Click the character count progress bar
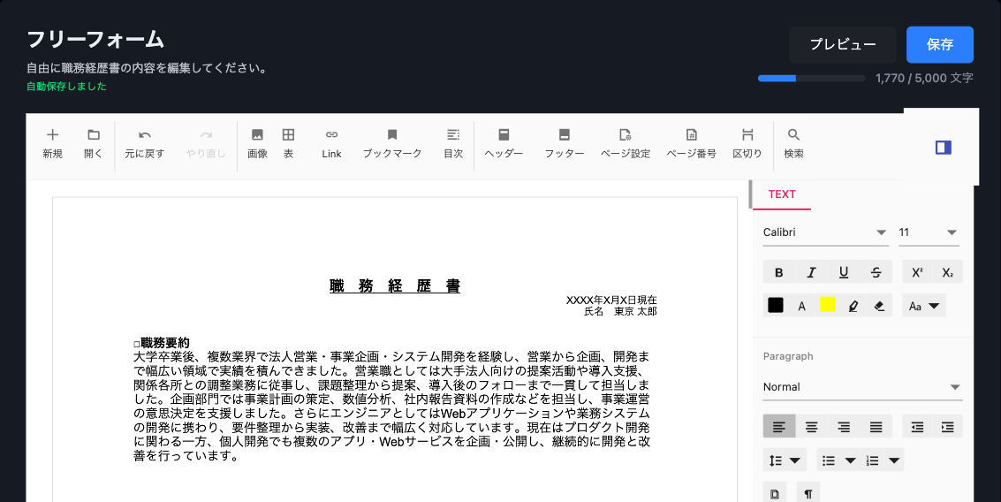The image size is (1001, 502). click(x=811, y=79)
